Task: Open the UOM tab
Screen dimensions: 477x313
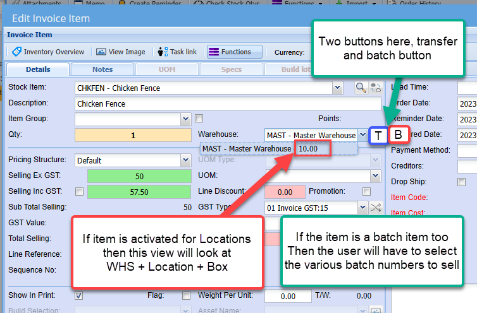Action: coord(167,69)
